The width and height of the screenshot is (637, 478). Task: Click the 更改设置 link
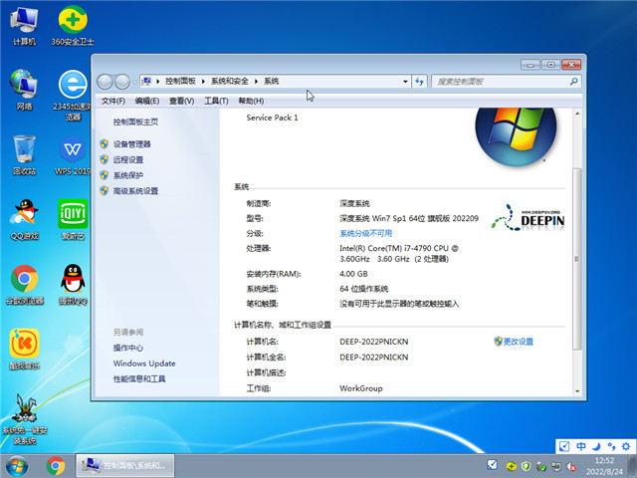click(519, 342)
